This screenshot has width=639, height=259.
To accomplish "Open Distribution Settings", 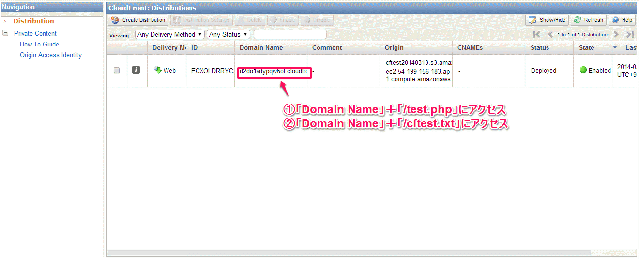I will pos(201,20).
